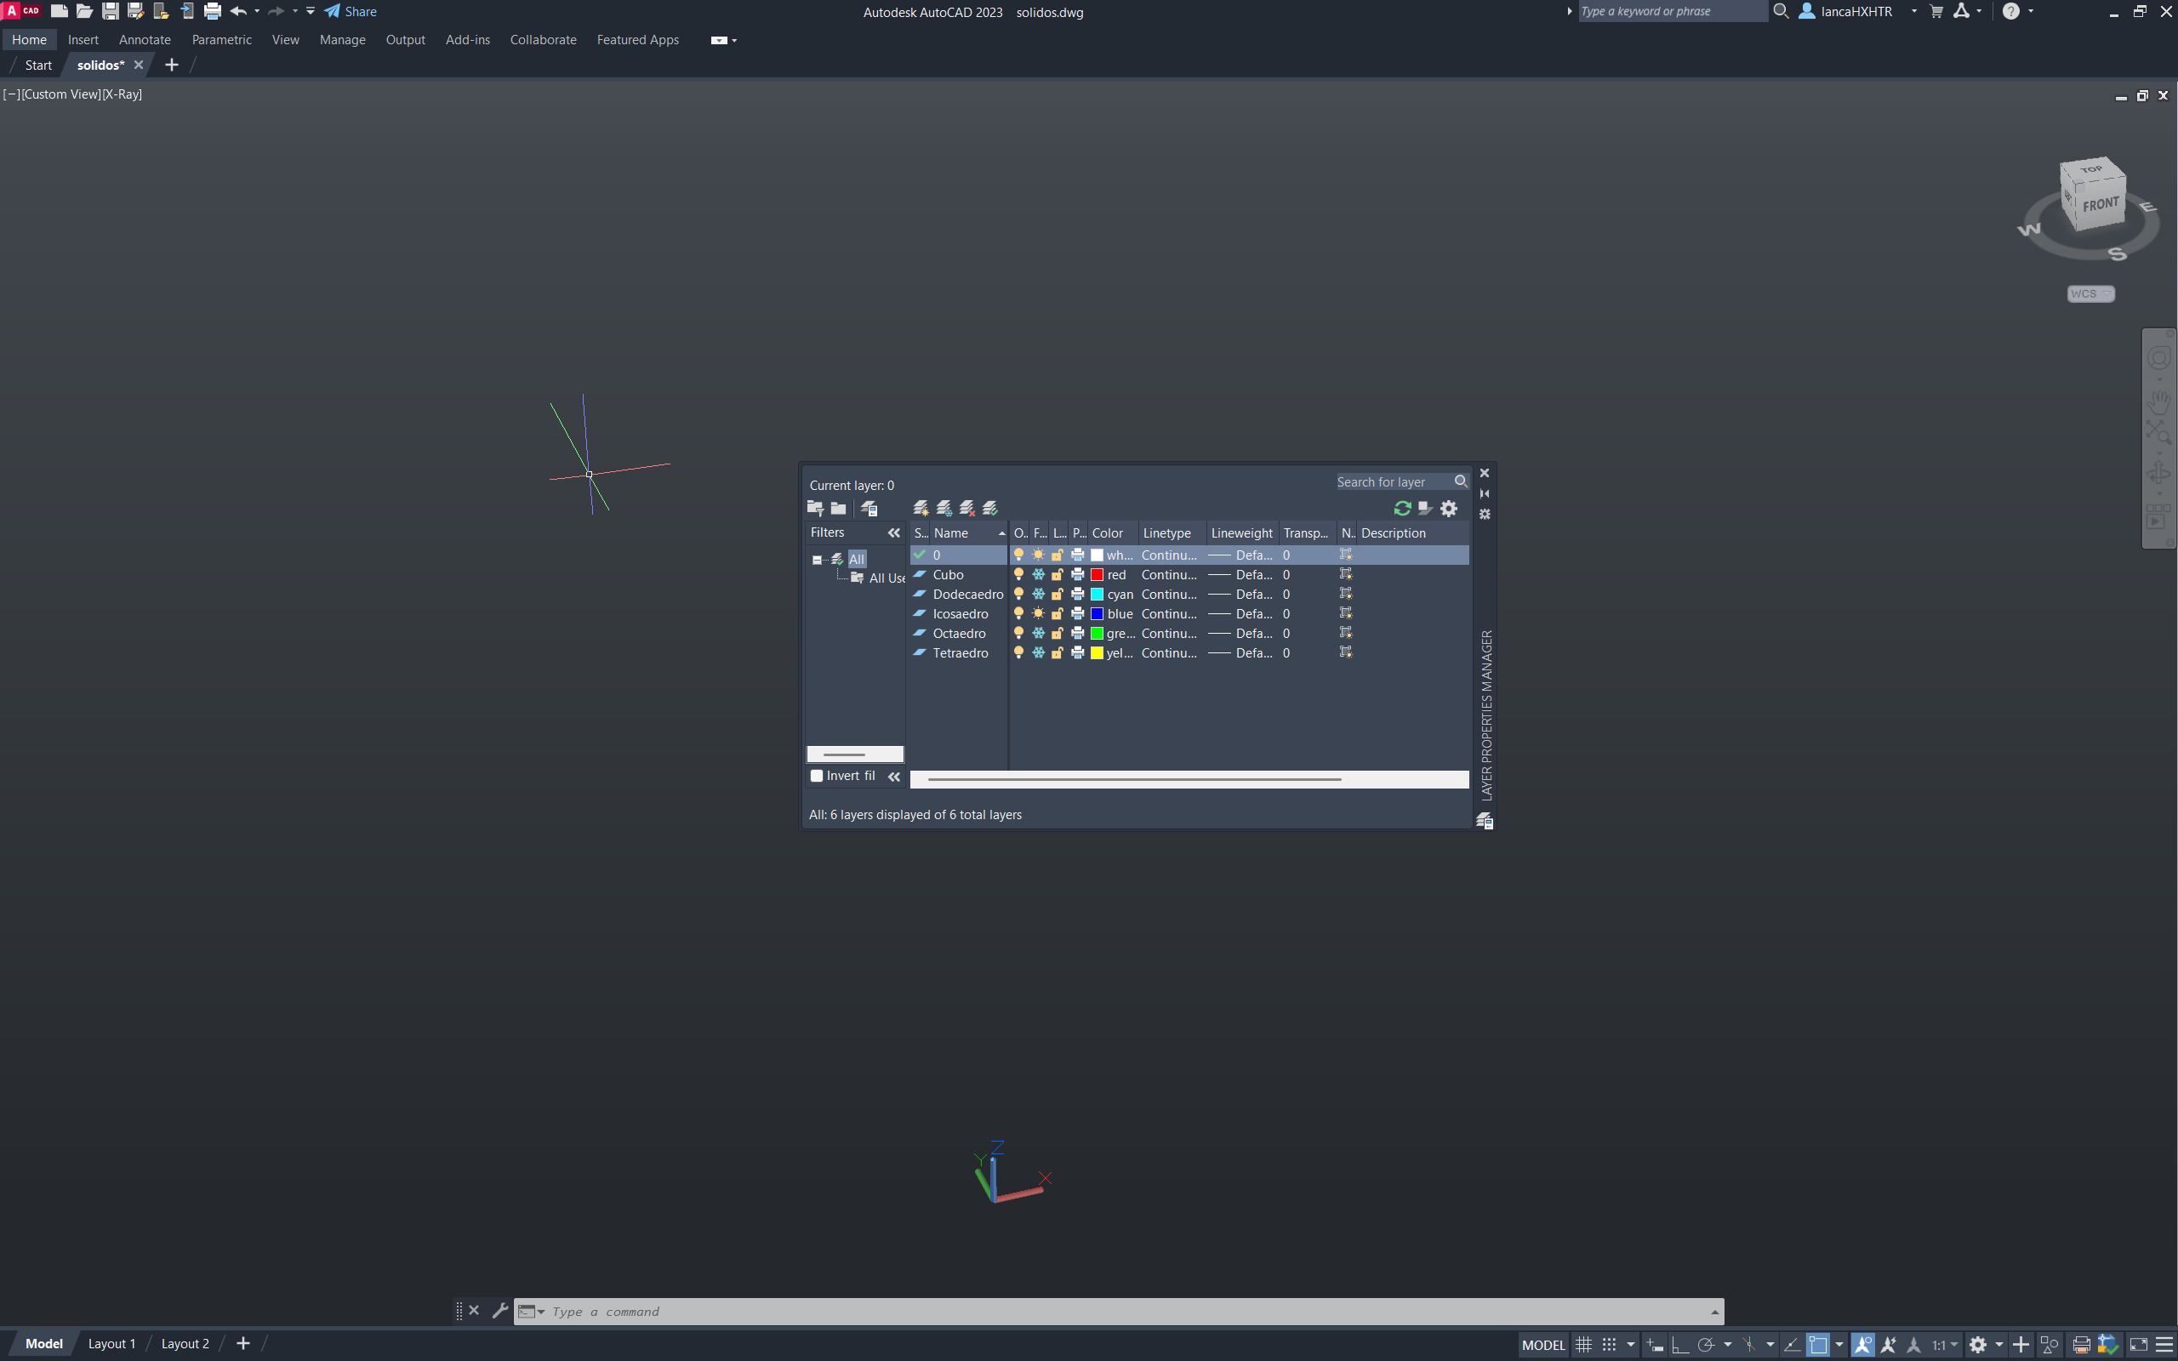
Task: Refresh the layer list
Action: coord(1401,509)
